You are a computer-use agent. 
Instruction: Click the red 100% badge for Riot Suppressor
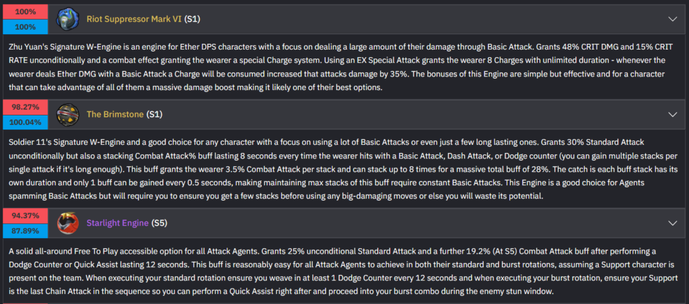[25, 12]
